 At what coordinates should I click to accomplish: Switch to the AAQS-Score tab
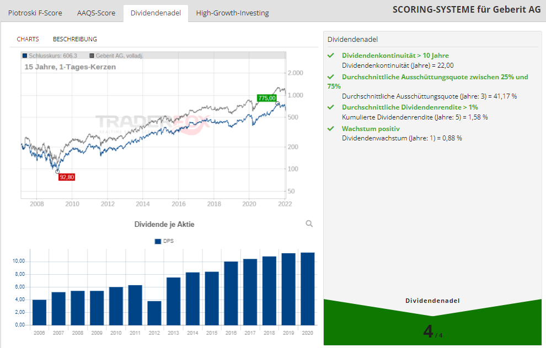coord(96,13)
